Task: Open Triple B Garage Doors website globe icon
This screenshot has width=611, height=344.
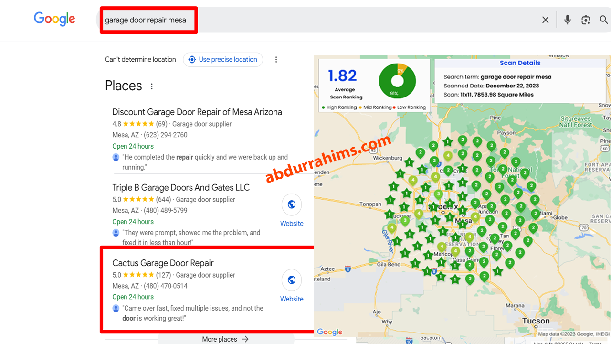Action: point(291,204)
